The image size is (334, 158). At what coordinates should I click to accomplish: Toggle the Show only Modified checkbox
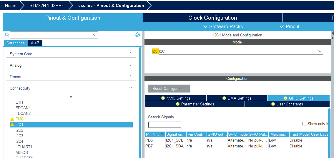[304, 124]
